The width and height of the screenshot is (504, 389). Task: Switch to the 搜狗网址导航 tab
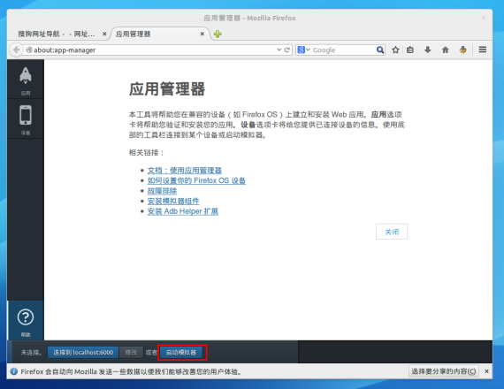57,34
